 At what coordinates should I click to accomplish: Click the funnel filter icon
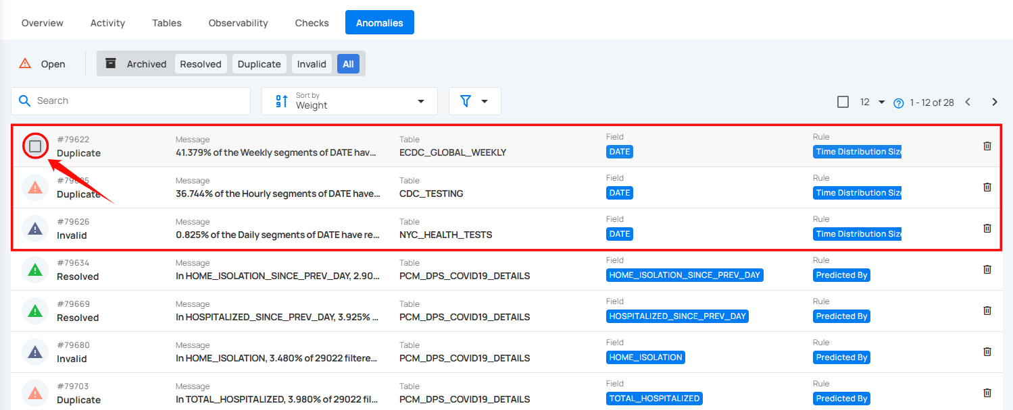[466, 100]
